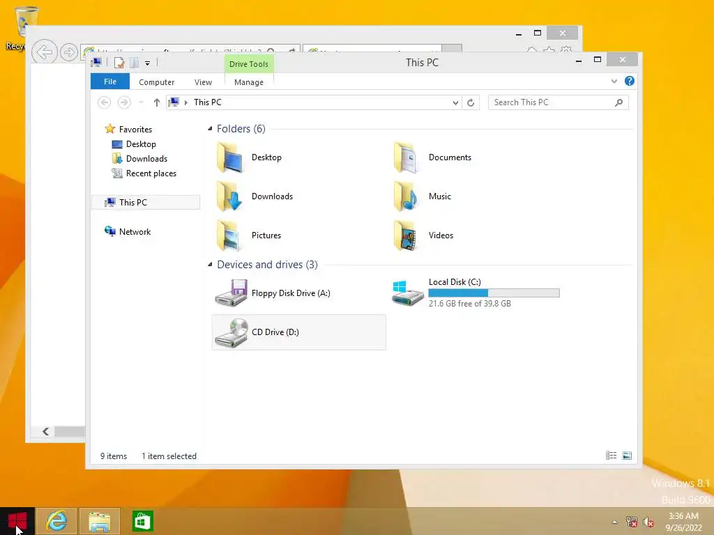
Task: Click This PC in the address bar
Action: 208,102
